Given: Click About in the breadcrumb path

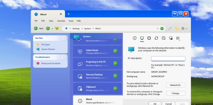Looking at the screenshot, I should [x=98, y=28].
